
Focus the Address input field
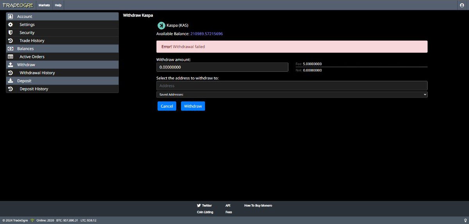tap(292, 86)
